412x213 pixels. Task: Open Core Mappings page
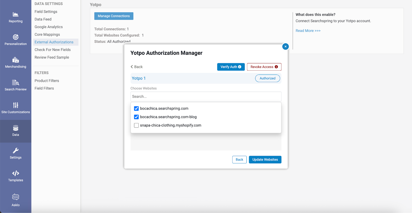click(x=47, y=34)
